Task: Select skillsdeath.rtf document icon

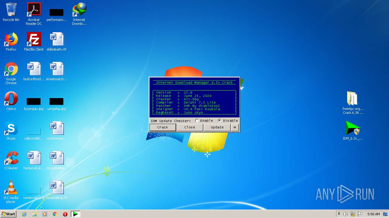Action: 57,42
